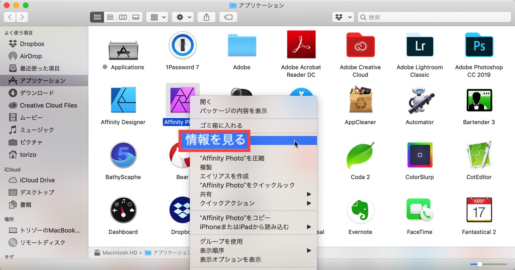Go forward with the forward arrow
This screenshot has height=270, width=515.
pyautogui.click(x=22, y=17)
